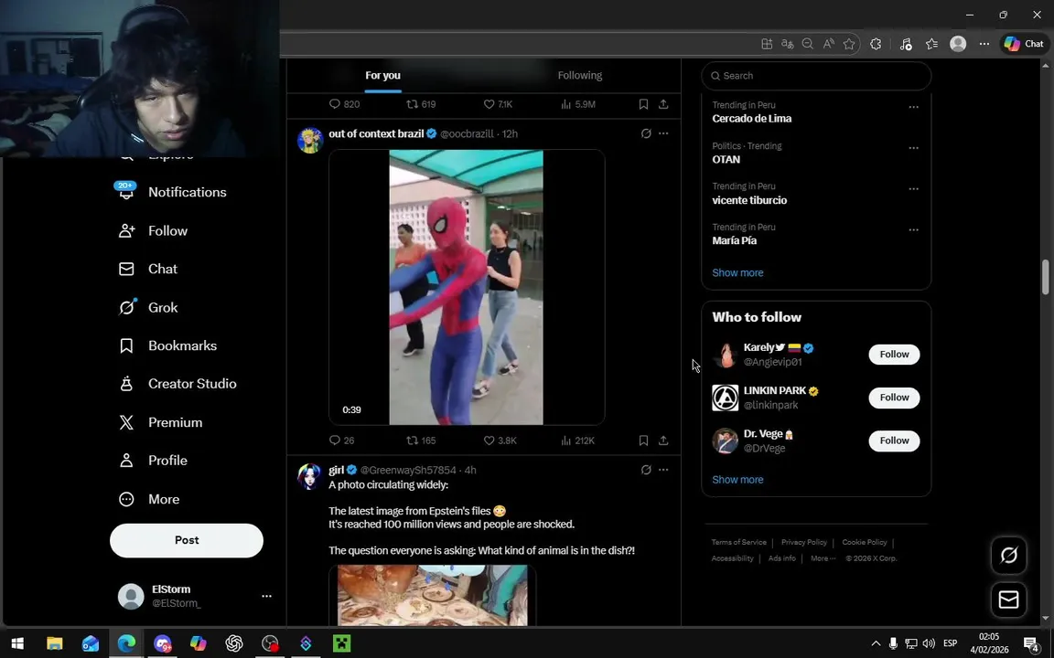1054x658 pixels.
Task: Show more Who to follow suggestions
Action: (737, 480)
